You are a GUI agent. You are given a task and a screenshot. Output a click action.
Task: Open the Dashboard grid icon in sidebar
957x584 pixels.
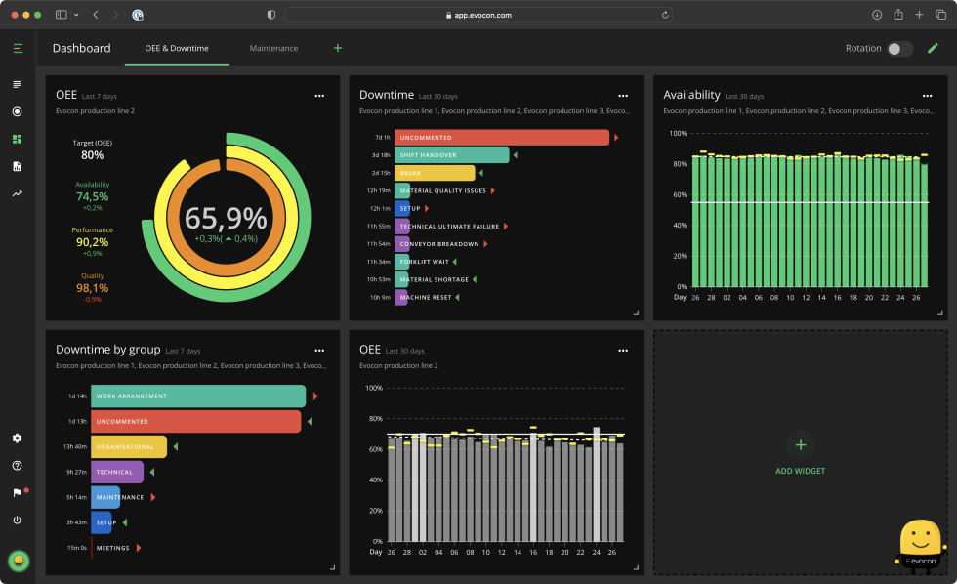point(17,139)
